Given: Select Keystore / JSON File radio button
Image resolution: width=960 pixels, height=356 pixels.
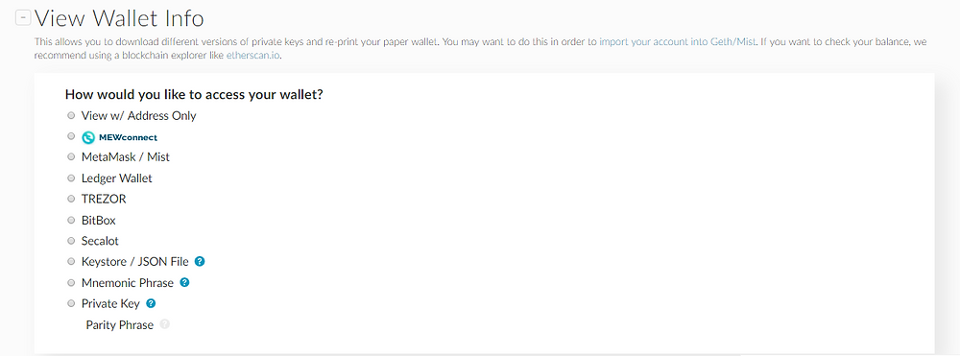Looking at the screenshot, I should [71, 261].
